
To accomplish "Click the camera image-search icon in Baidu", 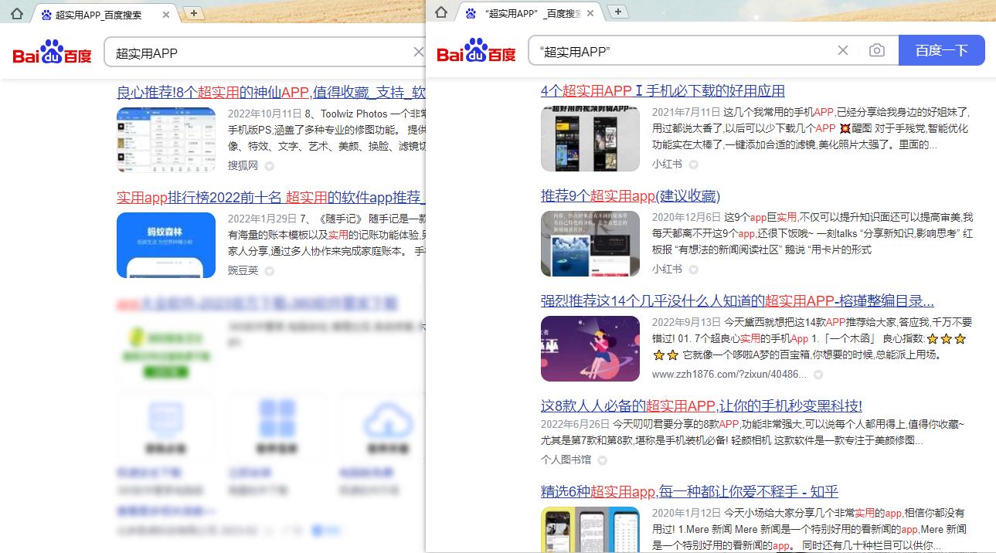I will click(878, 49).
